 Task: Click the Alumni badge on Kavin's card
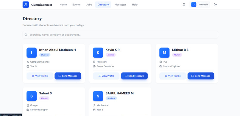click(x=111, y=55)
